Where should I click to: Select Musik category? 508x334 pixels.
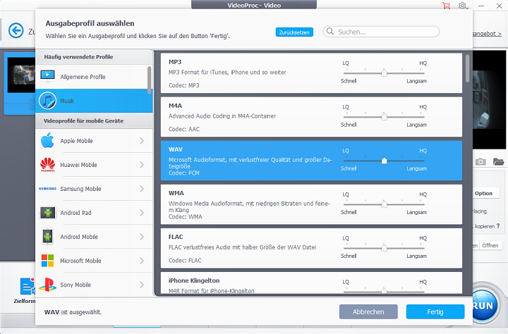pyautogui.click(x=94, y=101)
